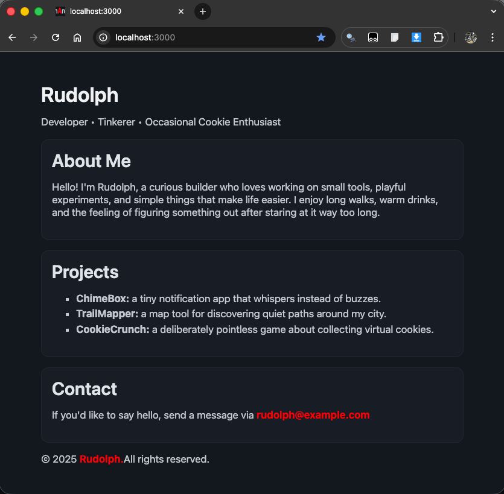Go to the browser home page
This screenshot has height=494, width=504.
(x=77, y=37)
